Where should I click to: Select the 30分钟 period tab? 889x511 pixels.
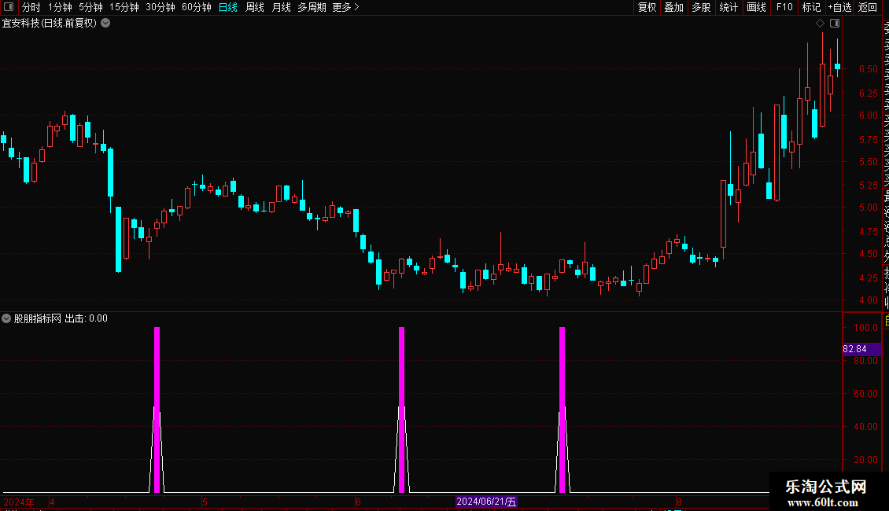click(x=160, y=7)
